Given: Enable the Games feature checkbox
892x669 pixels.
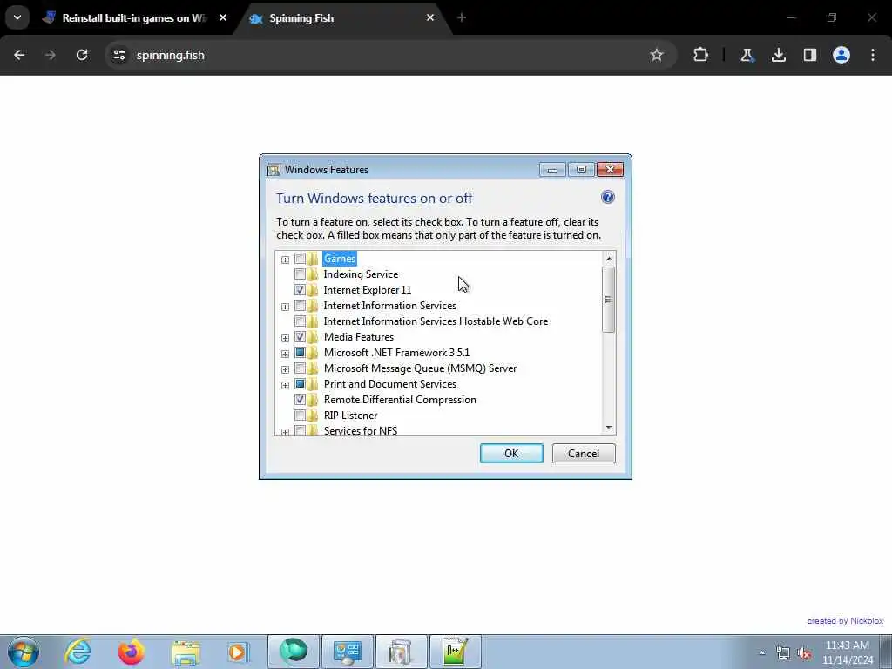Looking at the screenshot, I should coord(300,258).
